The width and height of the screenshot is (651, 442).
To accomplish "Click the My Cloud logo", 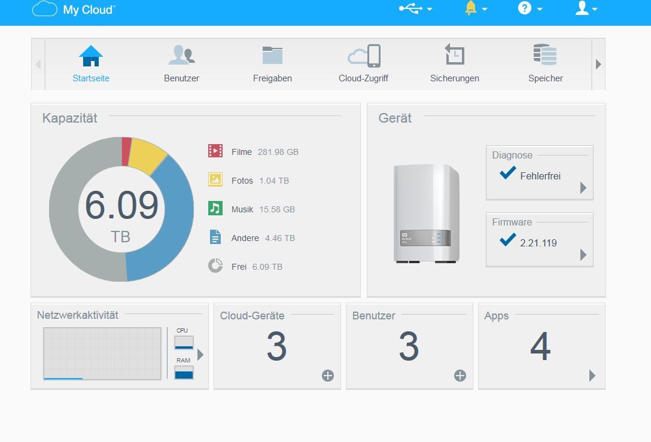I will 74,9.
